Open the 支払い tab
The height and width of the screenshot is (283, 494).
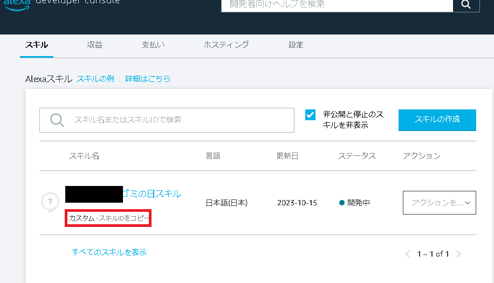pos(153,45)
